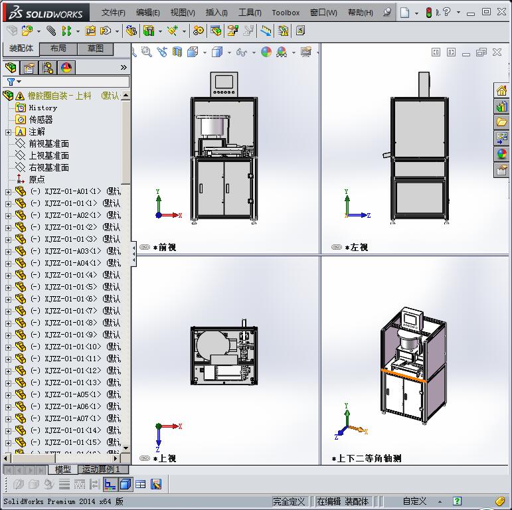Screen dimensions: 512x510
Task: Open the View Orientation dropdown arrow
Action: [x=205, y=52]
